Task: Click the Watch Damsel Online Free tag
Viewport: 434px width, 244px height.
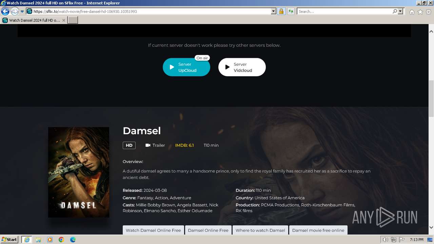Action: [153, 230]
